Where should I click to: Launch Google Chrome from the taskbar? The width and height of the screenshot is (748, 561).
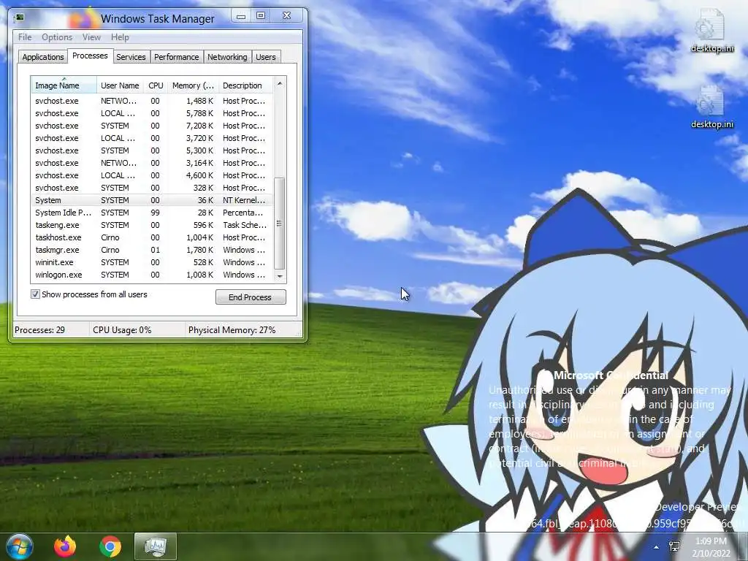[110, 546]
